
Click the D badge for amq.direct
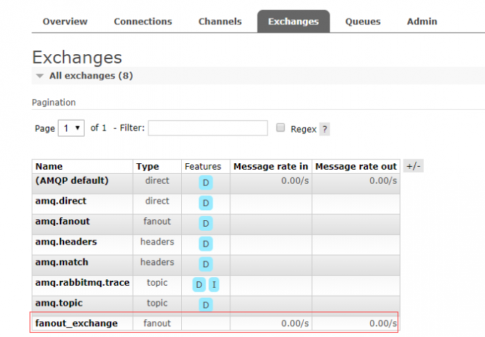[205, 203]
